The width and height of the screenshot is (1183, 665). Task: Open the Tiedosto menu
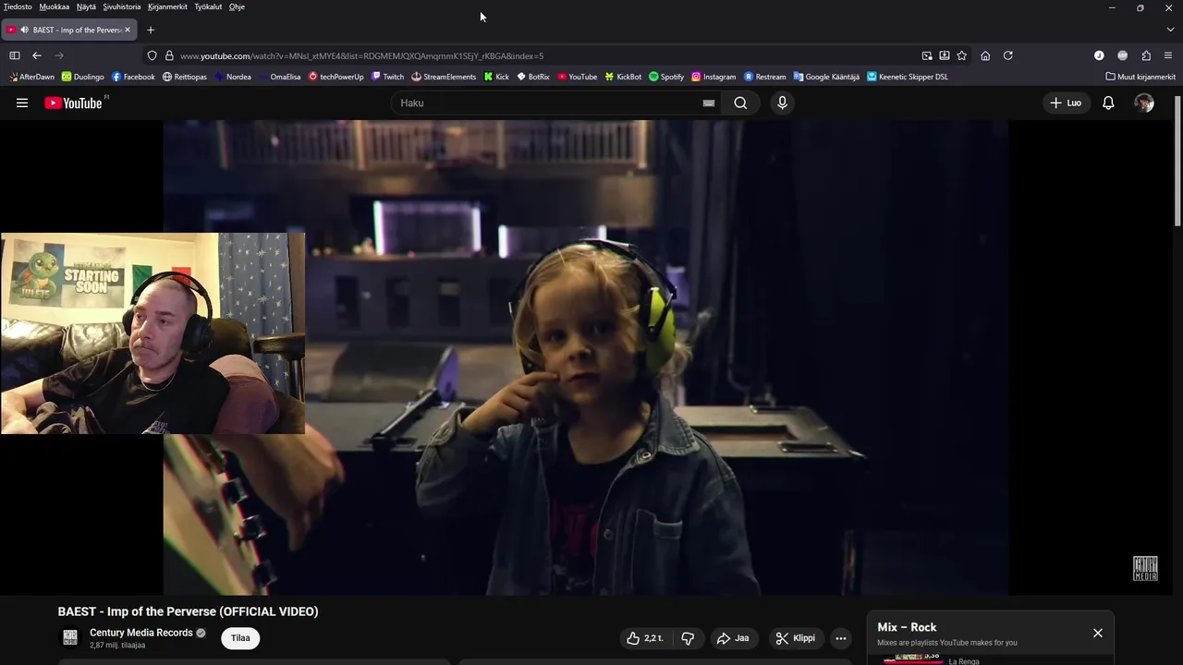(18, 6)
